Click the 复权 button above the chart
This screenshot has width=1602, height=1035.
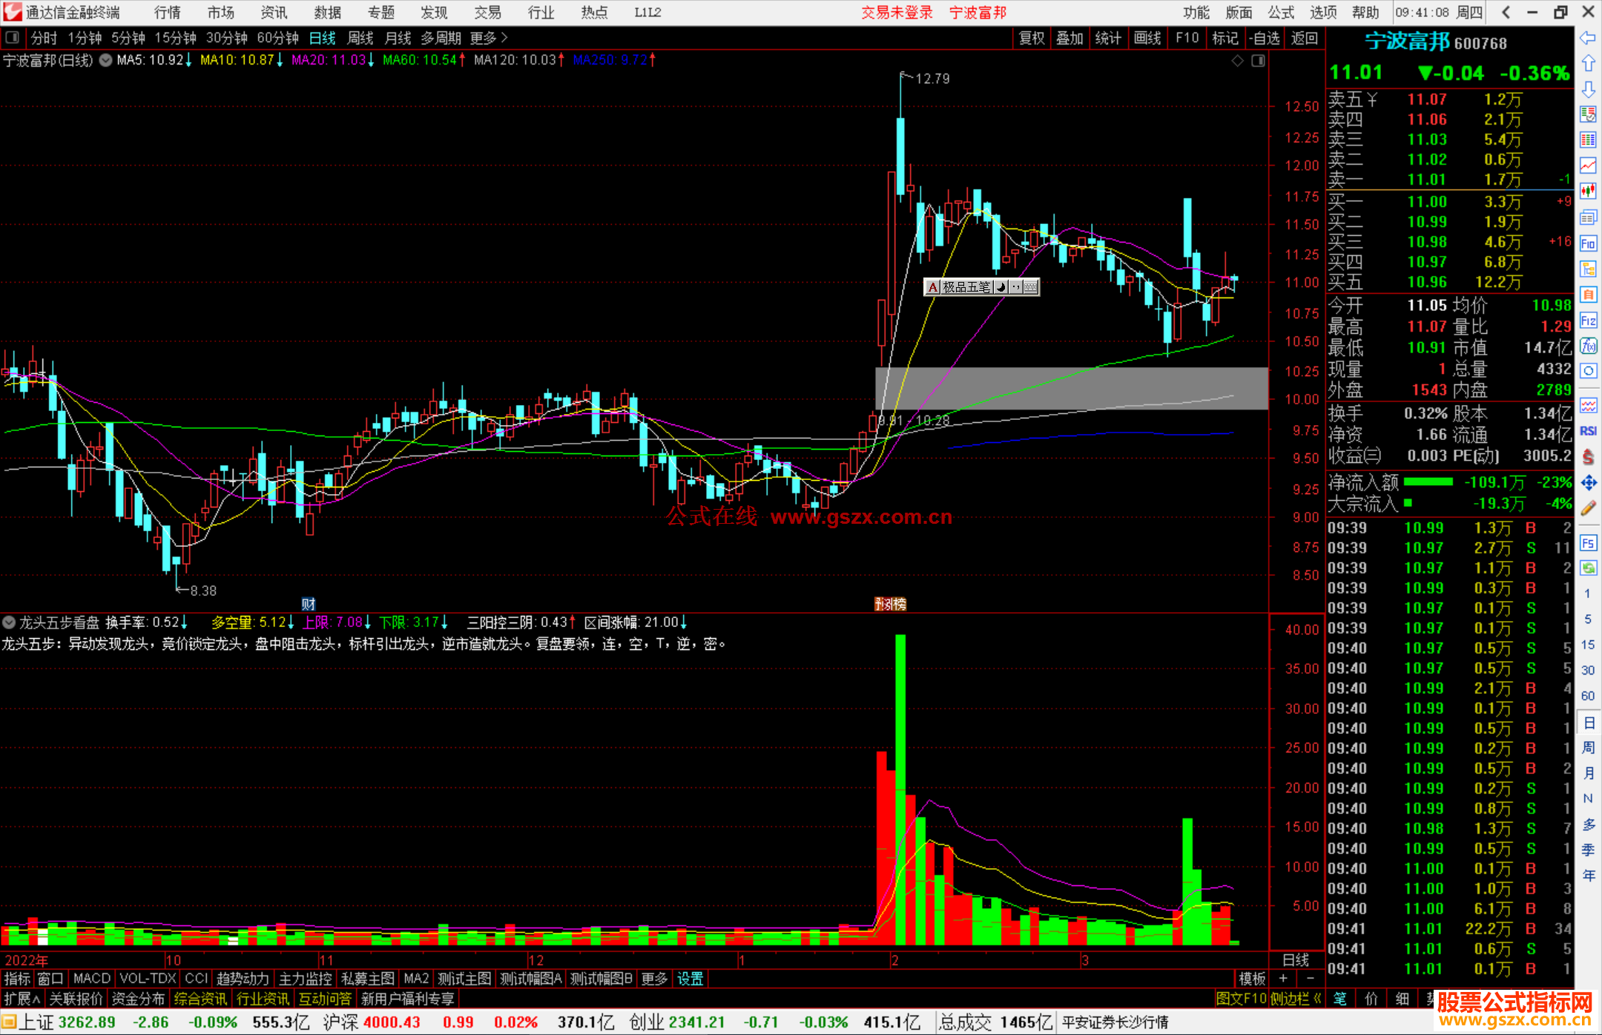click(x=1032, y=38)
